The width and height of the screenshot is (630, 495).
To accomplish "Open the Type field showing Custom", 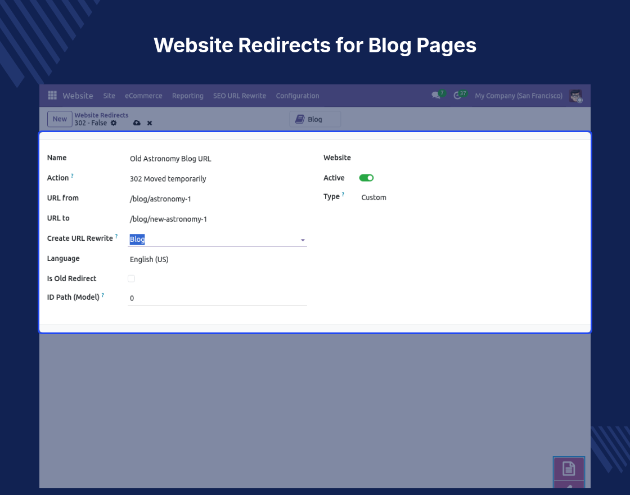I will 373,197.
